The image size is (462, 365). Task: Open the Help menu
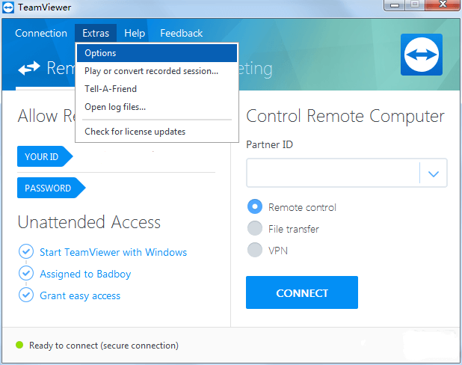pyautogui.click(x=135, y=33)
